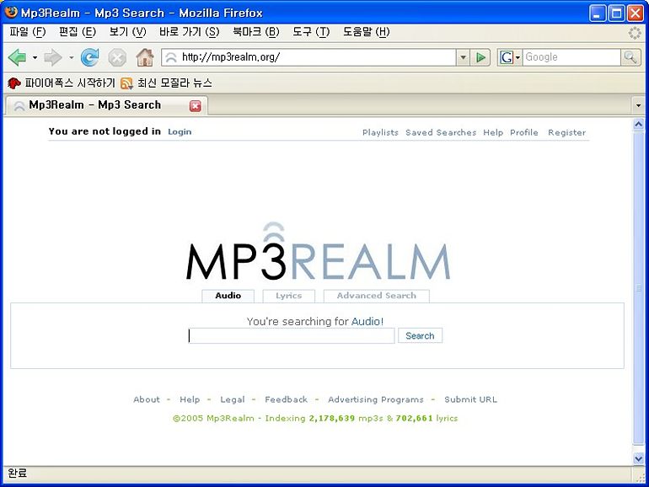Open the 북마크 (B) menu
The height and width of the screenshot is (487, 649).
click(x=255, y=32)
